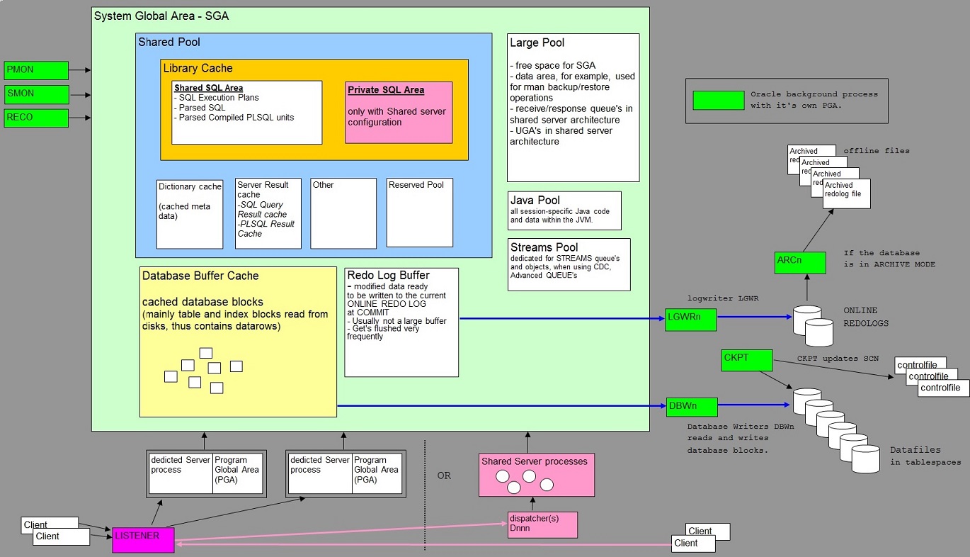Click the RECO process box
The width and height of the screenshot is (970, 557).
pos(36,118)
